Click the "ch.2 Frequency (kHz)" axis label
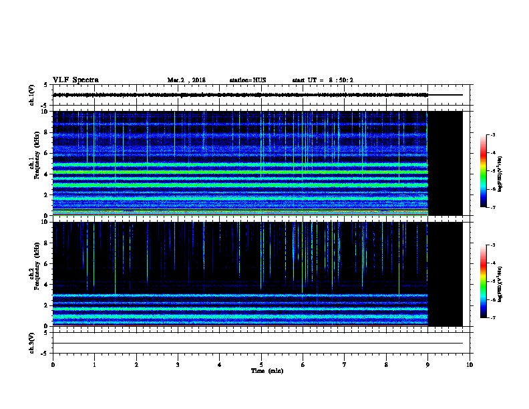 point(35,266)
